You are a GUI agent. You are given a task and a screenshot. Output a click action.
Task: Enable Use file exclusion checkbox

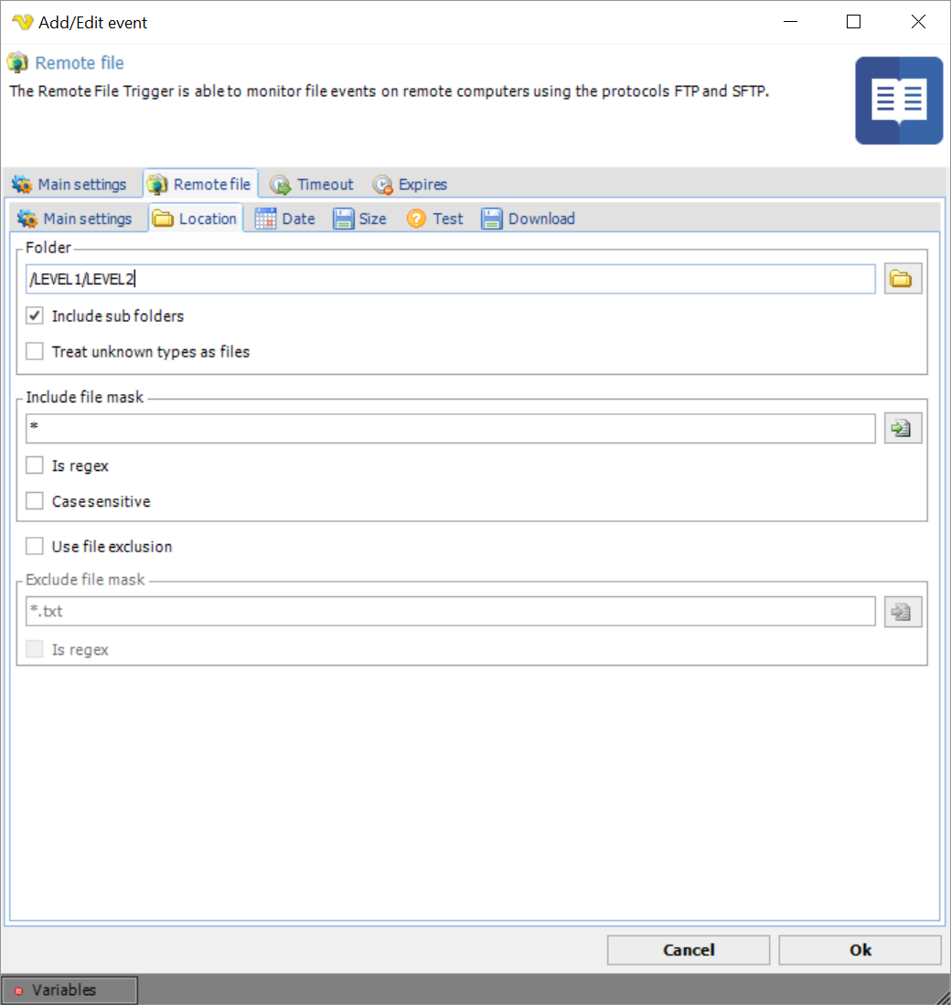pyautogui.click(x=35, y=547)
